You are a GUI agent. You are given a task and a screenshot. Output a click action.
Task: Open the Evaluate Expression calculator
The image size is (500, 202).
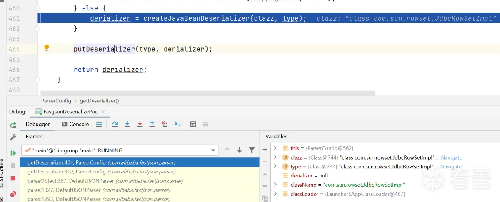coord(193,124)
